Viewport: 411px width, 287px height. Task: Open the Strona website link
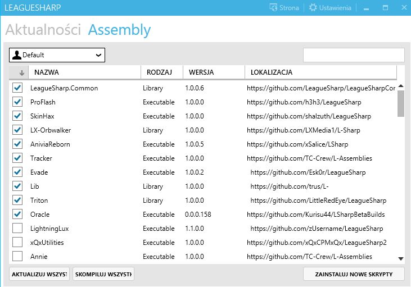click(284, 8)
